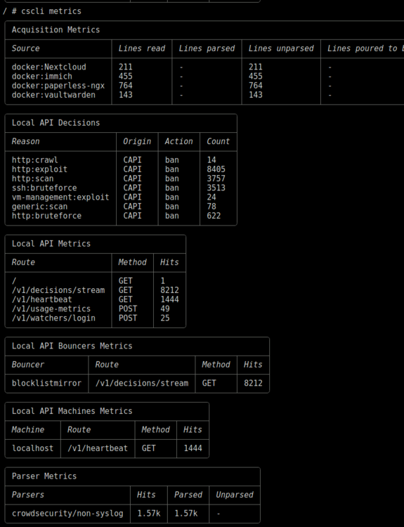Select the 'docker:paperless-ngx' source row
Screen dimensions: 404x527
[x=58, y=86]
